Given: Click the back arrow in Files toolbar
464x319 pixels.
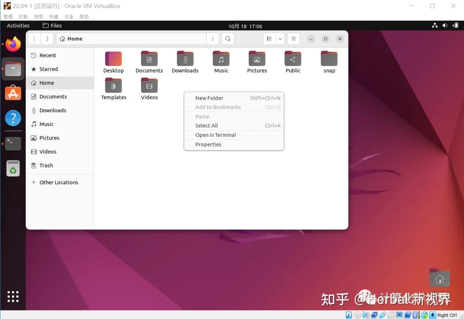Looking at the screenshot, I should [34, 38].
